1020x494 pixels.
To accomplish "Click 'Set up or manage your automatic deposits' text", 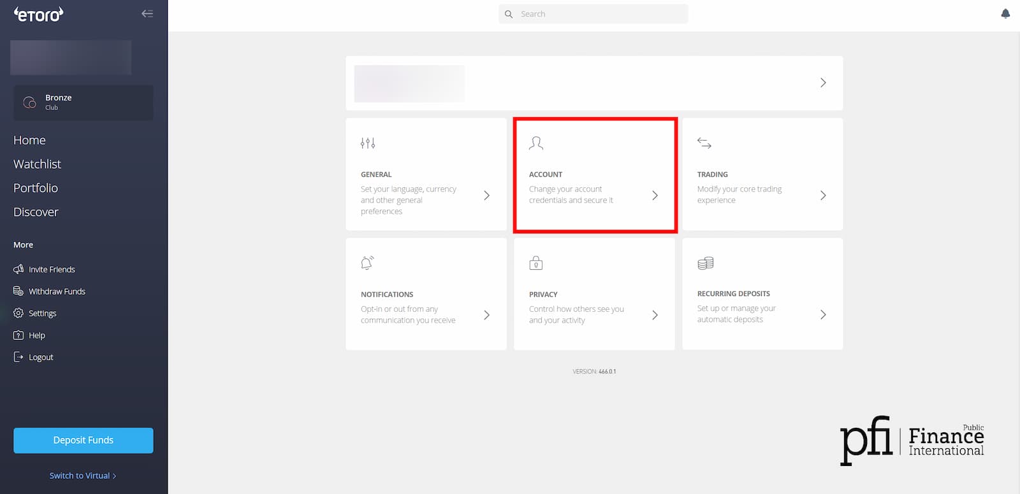I will click(736, 314).
